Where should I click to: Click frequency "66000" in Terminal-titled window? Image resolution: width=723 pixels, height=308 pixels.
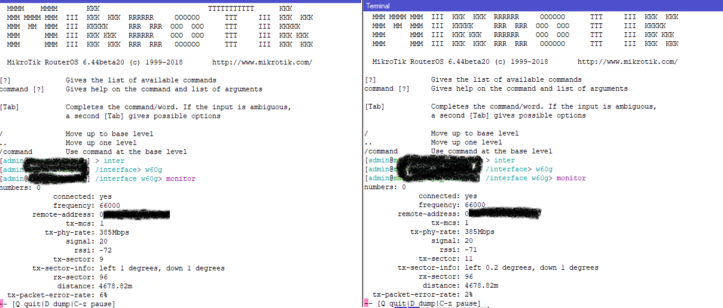coord(475,205)
